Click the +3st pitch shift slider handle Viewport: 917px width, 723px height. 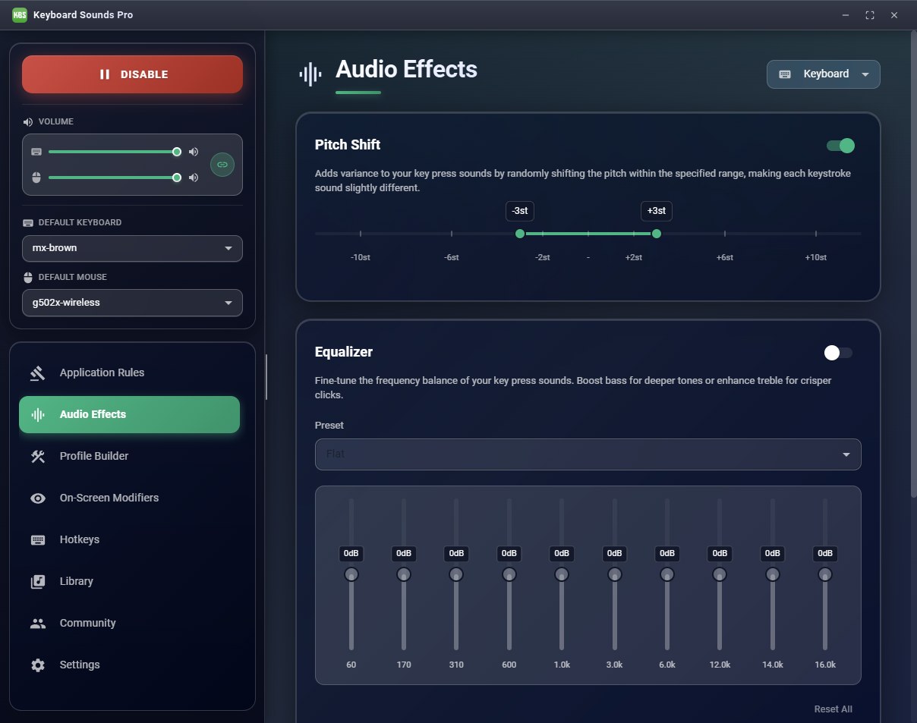657,234
